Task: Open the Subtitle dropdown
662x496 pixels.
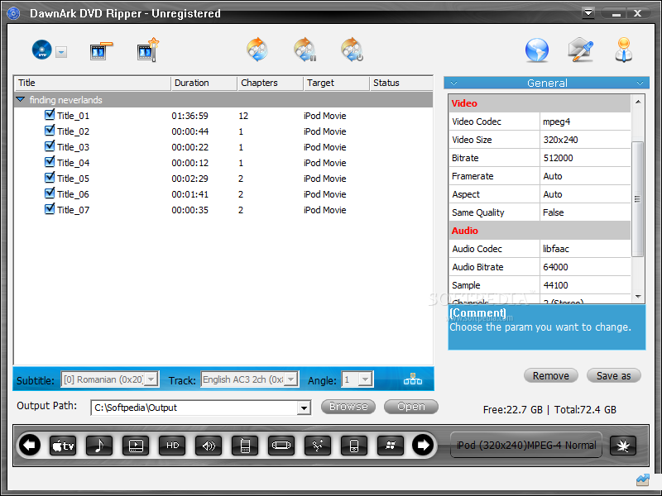Action: (x=151, y=379)
